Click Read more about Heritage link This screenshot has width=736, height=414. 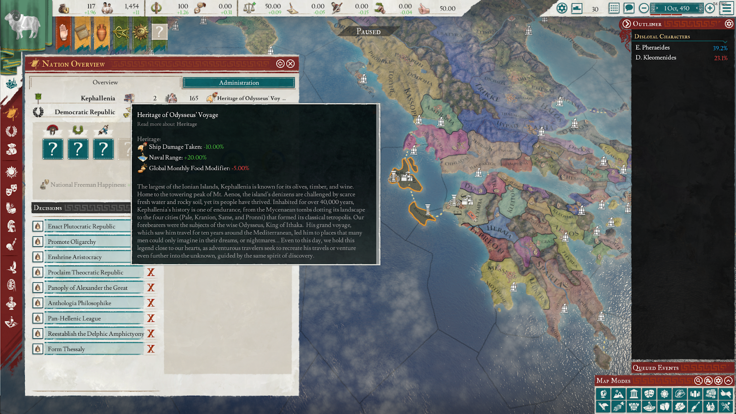[x=167, y=124]
